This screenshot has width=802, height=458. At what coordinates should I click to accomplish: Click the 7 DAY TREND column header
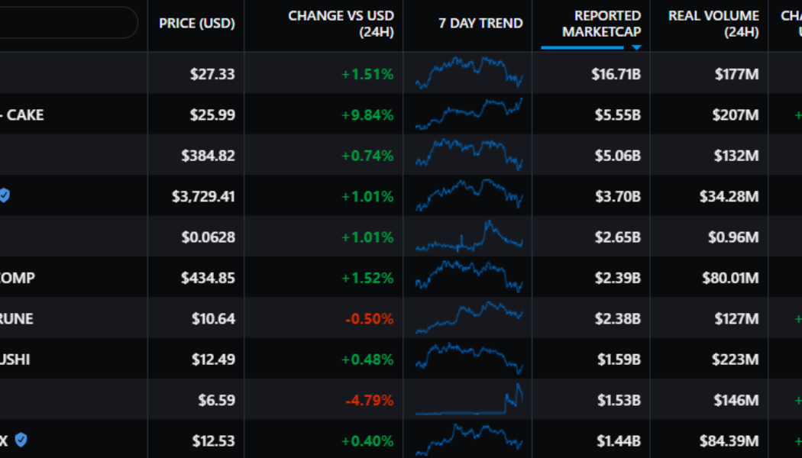click(x=479, y=23)
